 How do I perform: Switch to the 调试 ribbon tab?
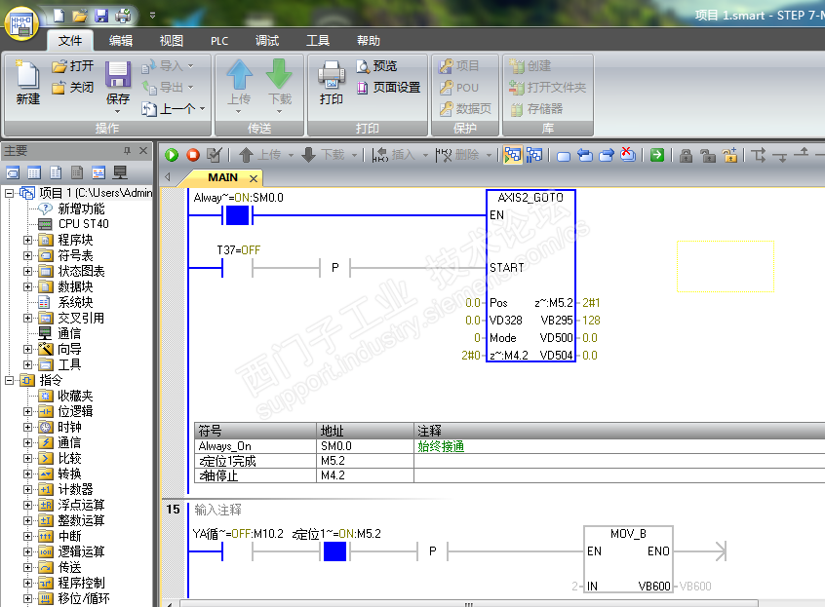267,41
